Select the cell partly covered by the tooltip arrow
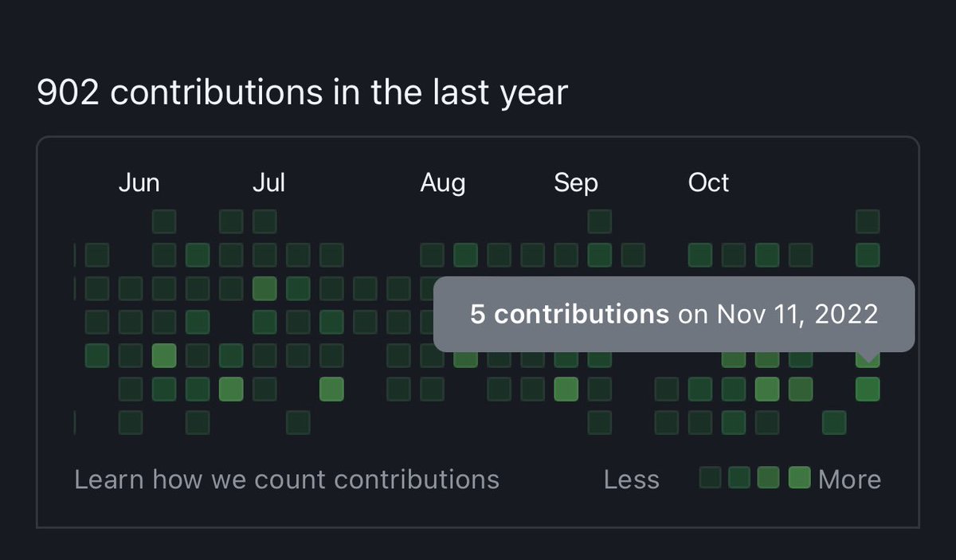The width and height of the screenshot is (956, 560). pos(868,361)
